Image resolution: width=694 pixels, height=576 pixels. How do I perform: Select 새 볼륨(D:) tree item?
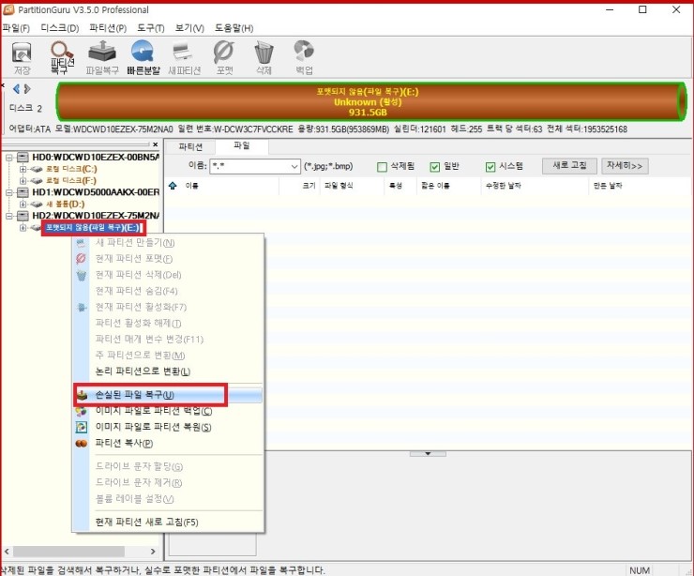tap(66, 205)
